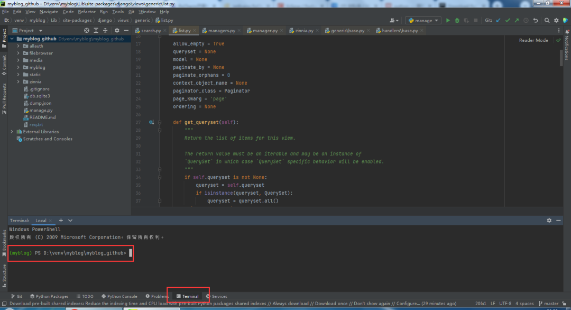571x310 pixels.
Task: Expand the static folder
Action: tap(19, 75)
